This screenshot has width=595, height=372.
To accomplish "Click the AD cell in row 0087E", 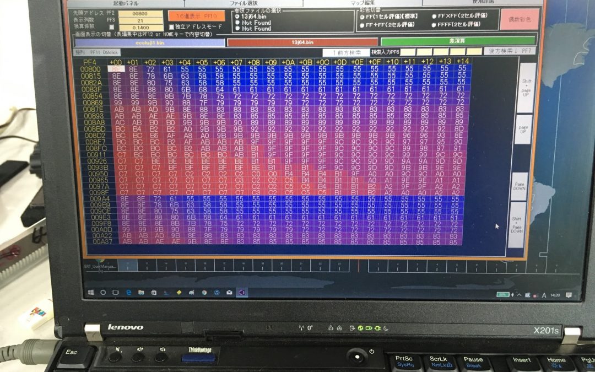I will tap(153, 109).
